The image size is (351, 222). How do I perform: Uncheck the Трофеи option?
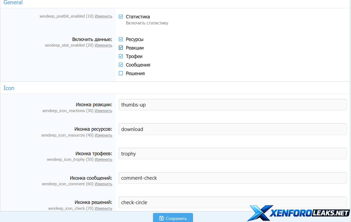(x=121, y=56)
